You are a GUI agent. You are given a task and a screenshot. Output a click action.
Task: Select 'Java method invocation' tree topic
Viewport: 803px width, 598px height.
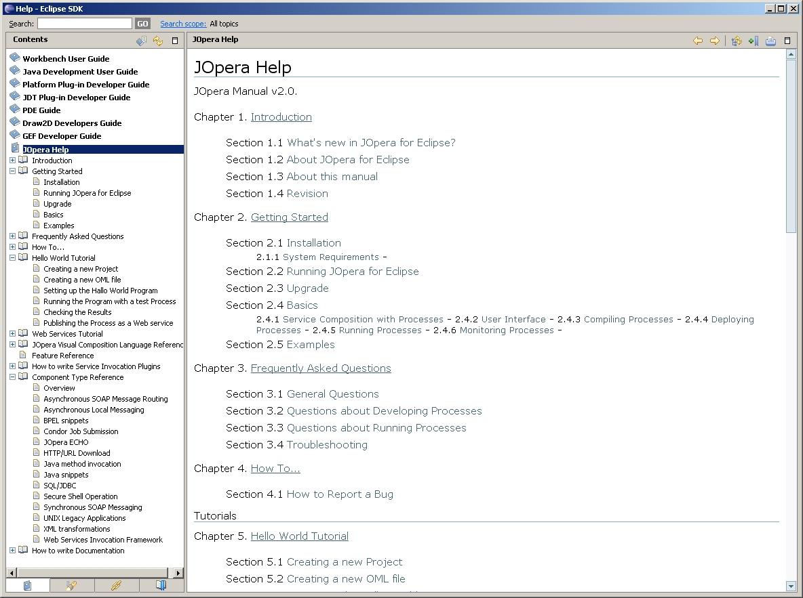pyautogui.click(x=83, y=464)
